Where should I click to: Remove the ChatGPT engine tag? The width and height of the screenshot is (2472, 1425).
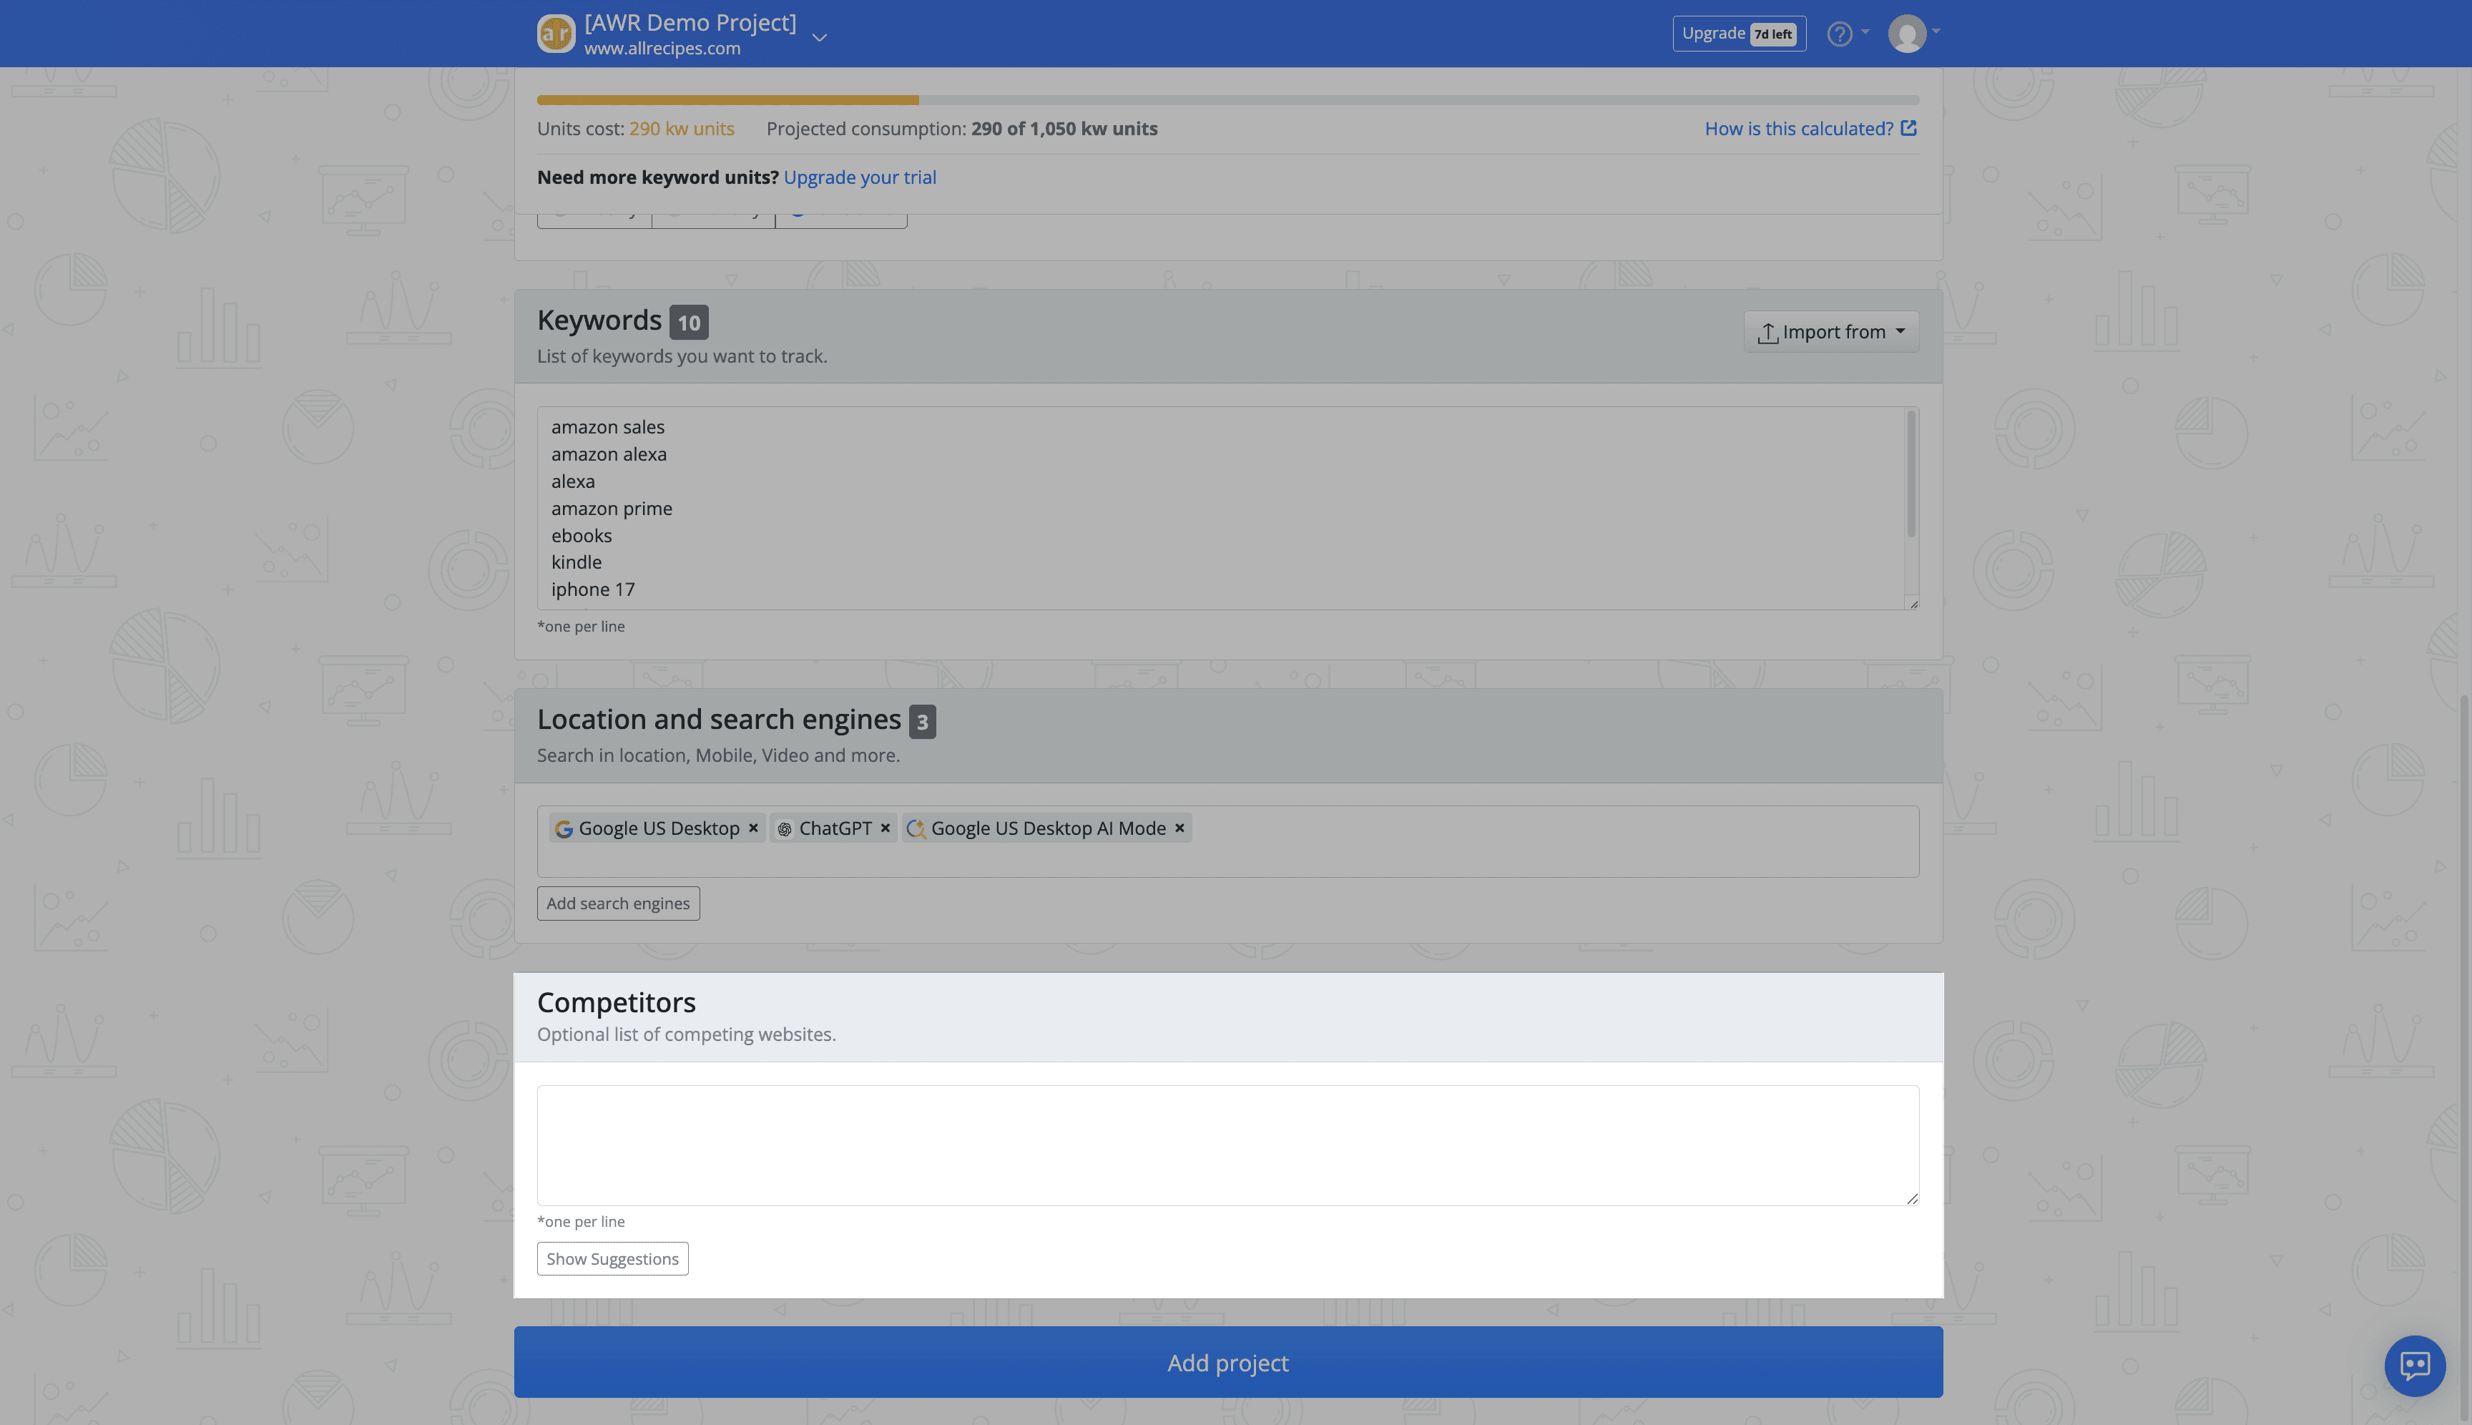885,828
